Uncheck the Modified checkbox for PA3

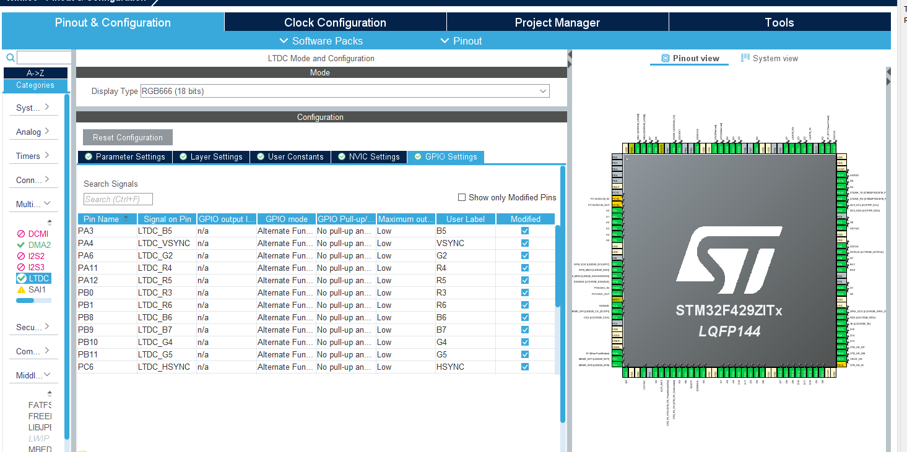(525, 231)
